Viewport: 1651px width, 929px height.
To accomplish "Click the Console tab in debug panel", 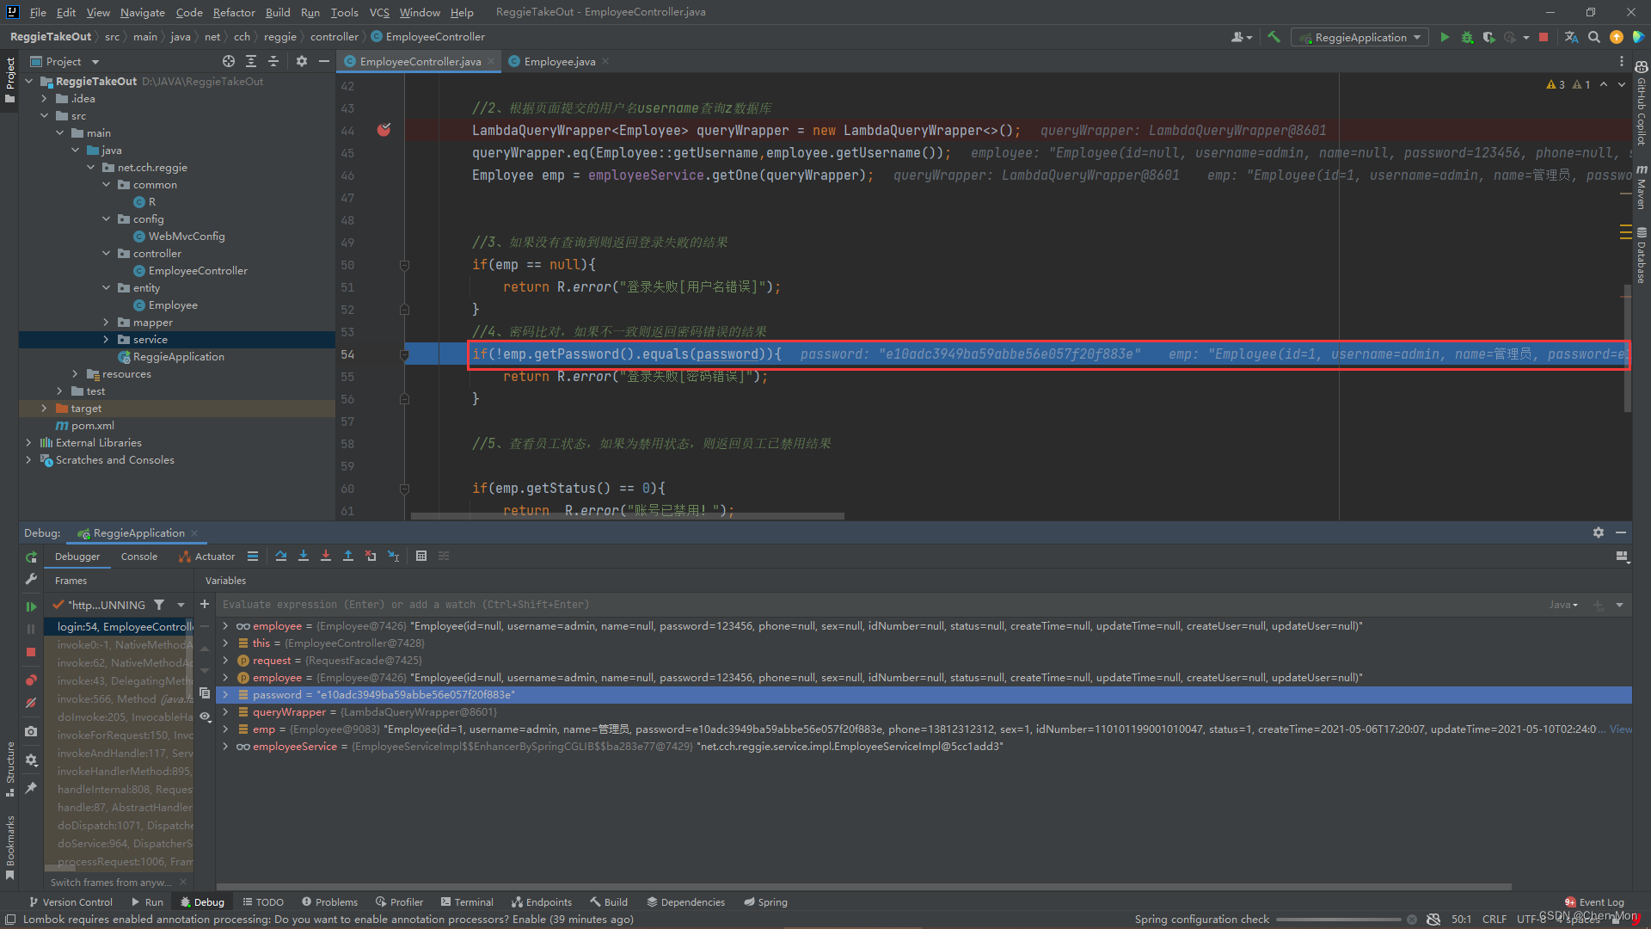I will tap(136, 556).
